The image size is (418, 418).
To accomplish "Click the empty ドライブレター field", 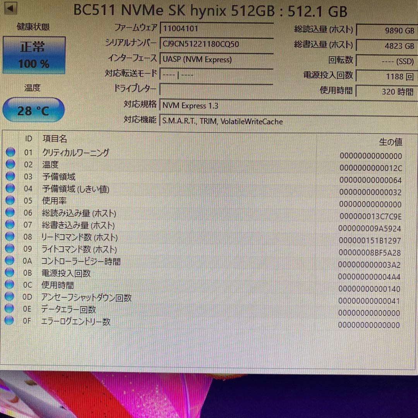I will pos(216,90).
